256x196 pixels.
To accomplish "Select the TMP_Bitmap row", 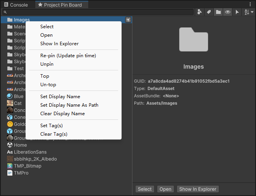I will [67, 166].
